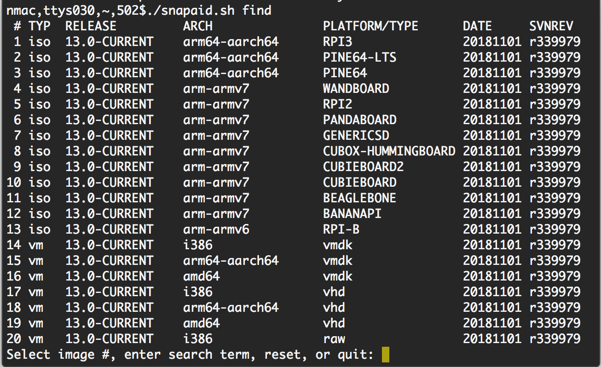Click the ARCH column header
This screenshot has width=601, height=367.
pyautogui.click(x=198, y=26)
